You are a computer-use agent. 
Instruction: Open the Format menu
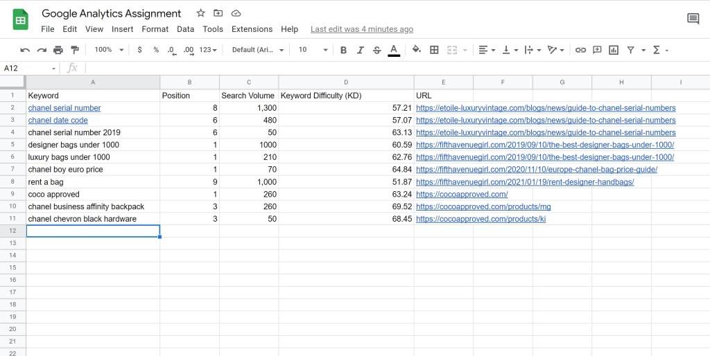click(155, 29)
